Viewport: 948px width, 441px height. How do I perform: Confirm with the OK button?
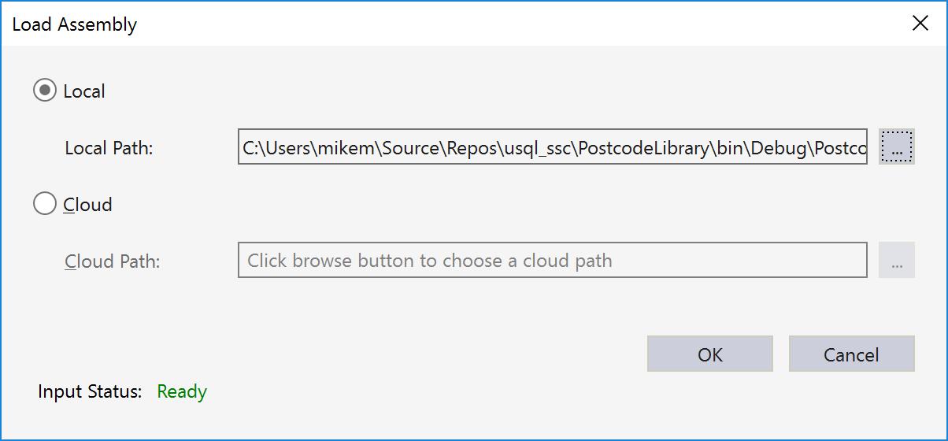(x=709, y=354)
